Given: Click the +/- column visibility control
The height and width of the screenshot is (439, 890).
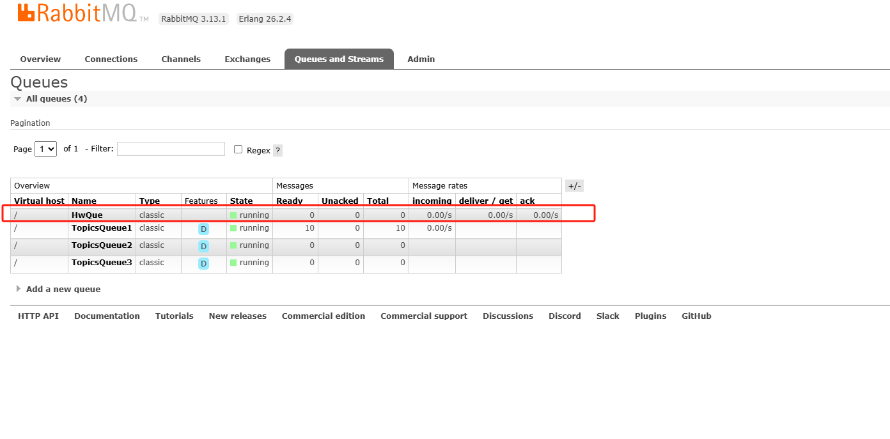Looking at the screenshot, I should pos(574,185).
